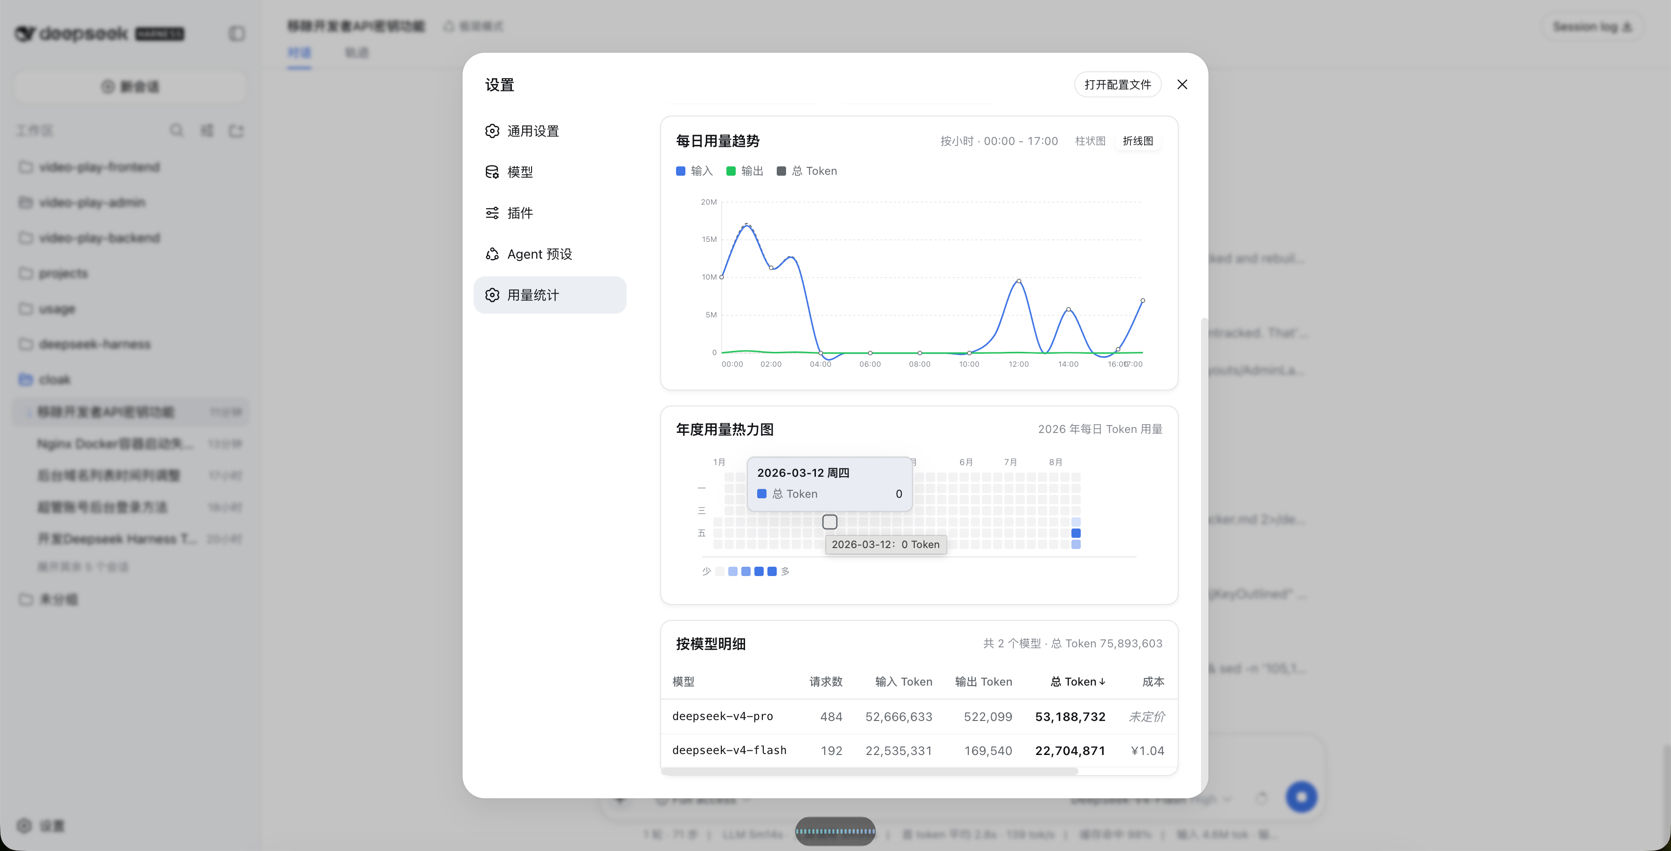The width and height of the screenshot is (1671, 851).
Task: Open 设置 gear at sidebar bottom
Action: pos(41,826)
